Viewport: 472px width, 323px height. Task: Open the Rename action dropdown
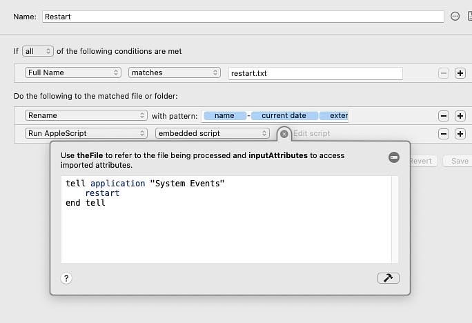[86, 115]
